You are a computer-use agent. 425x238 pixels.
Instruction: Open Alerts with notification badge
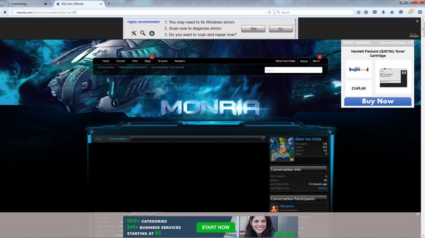(316, 61)
